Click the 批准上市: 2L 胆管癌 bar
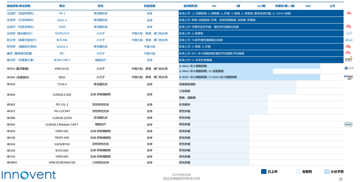 [x=261, y=33]
